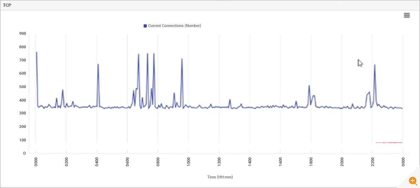This screenshot has height=188, width=420.
Task: Click the 600 y-axis value
Action: click(x=22, y=73)
